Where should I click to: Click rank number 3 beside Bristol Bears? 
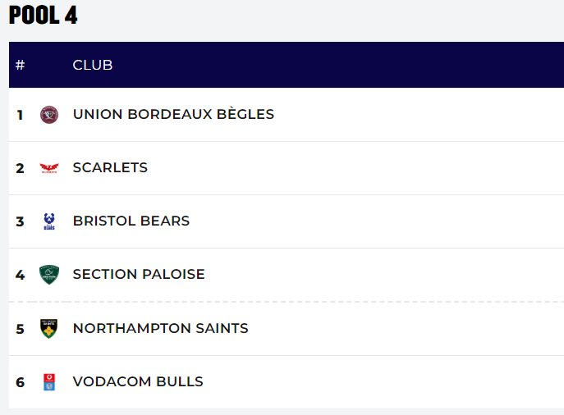point(21,221)
